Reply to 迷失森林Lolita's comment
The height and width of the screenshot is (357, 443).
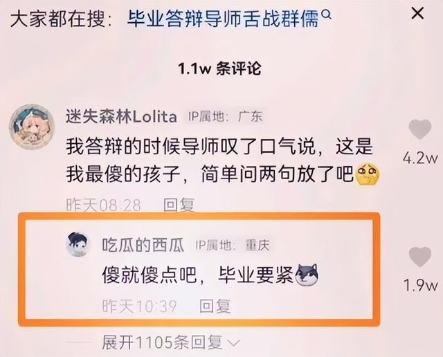tap(179, 205)
